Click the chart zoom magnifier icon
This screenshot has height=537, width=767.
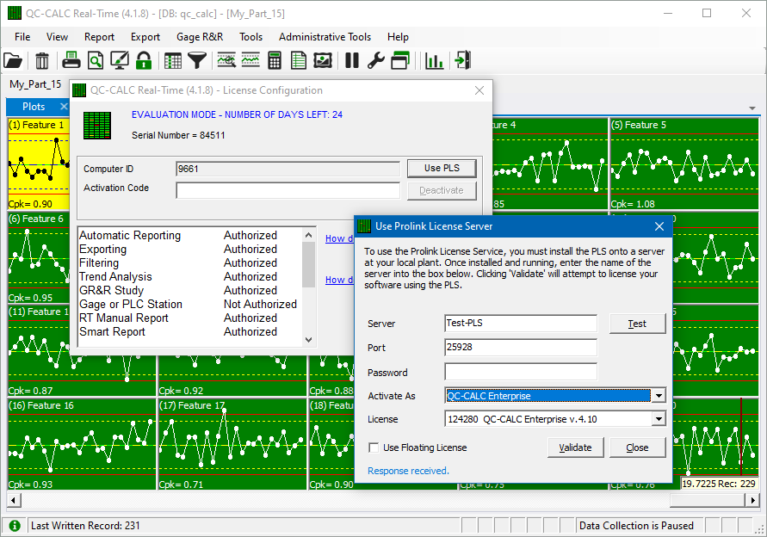226,60
